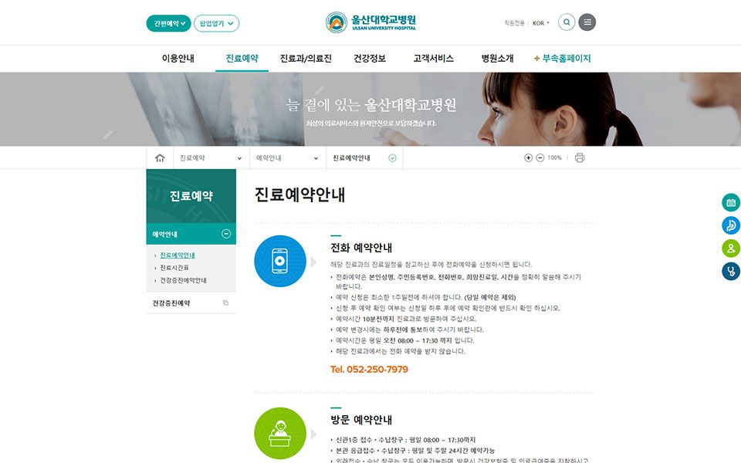Collapse the 예약안내 sidebar section
Image resolution: width=741 pixels, height=463 pixels.
coord(226,234)
